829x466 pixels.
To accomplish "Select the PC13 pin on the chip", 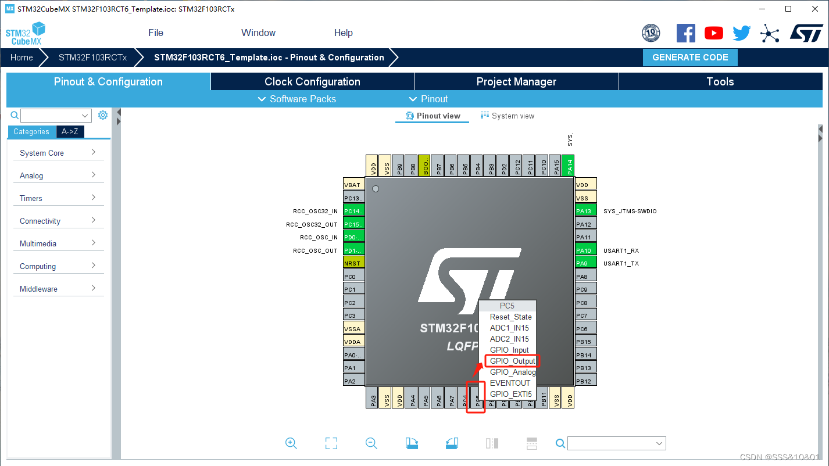I will click(x=354, y=198).
